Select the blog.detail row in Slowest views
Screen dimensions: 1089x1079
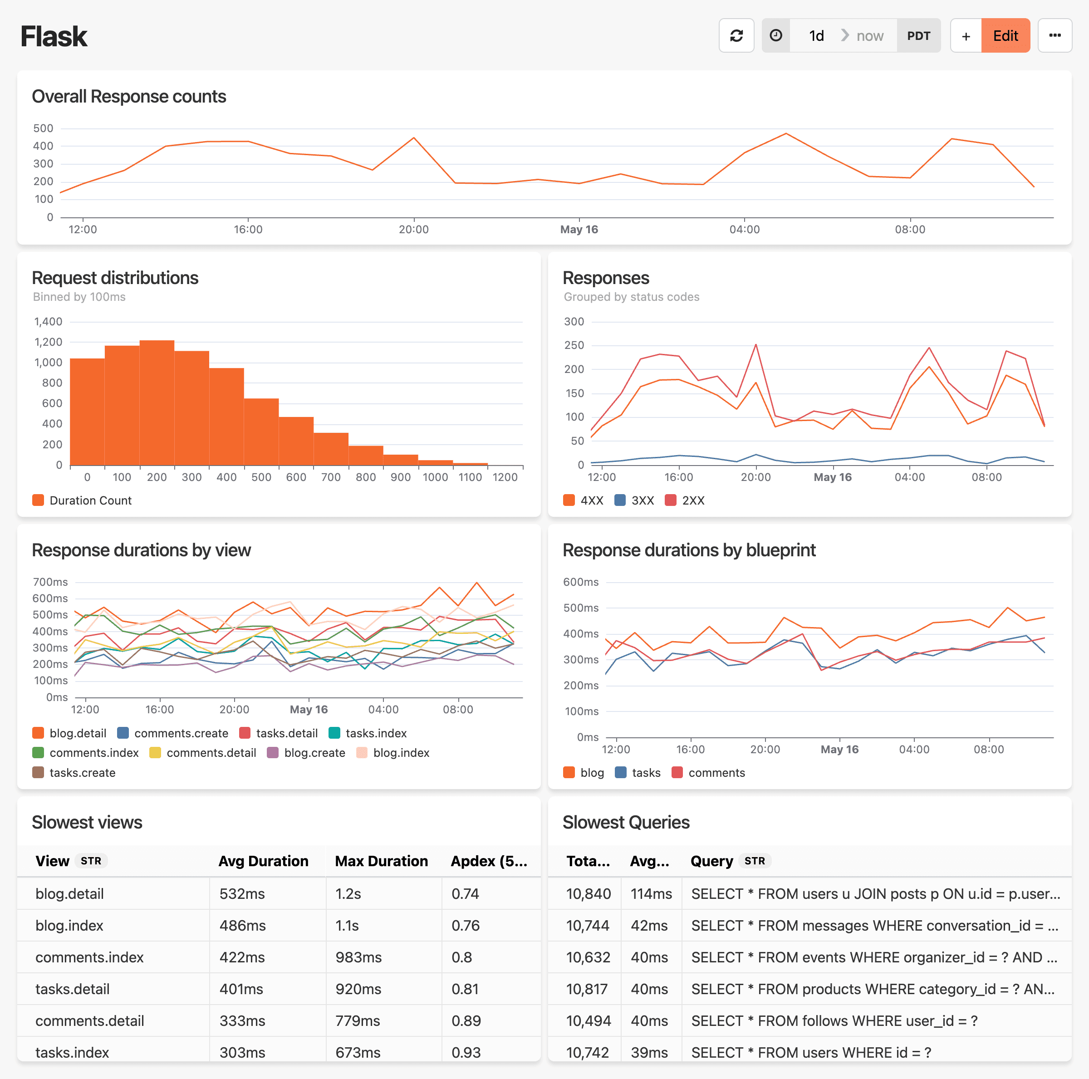70,893
